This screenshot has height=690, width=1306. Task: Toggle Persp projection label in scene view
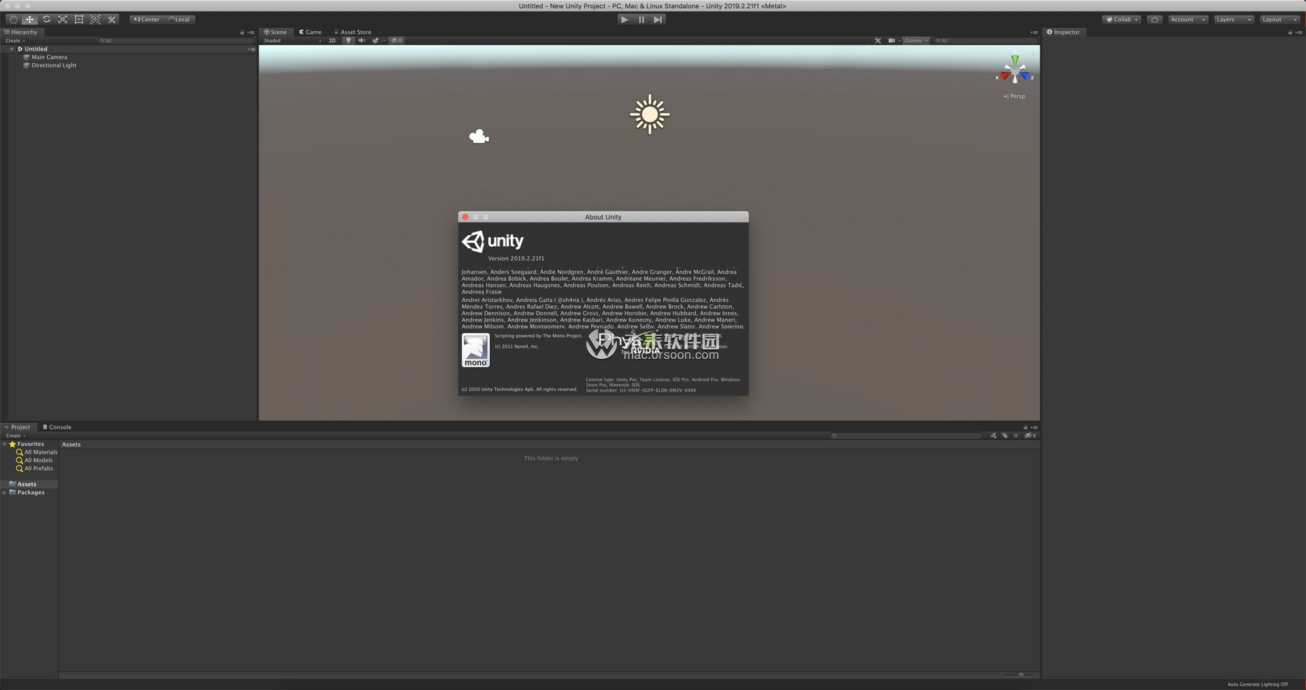(x=1014, y=97)
